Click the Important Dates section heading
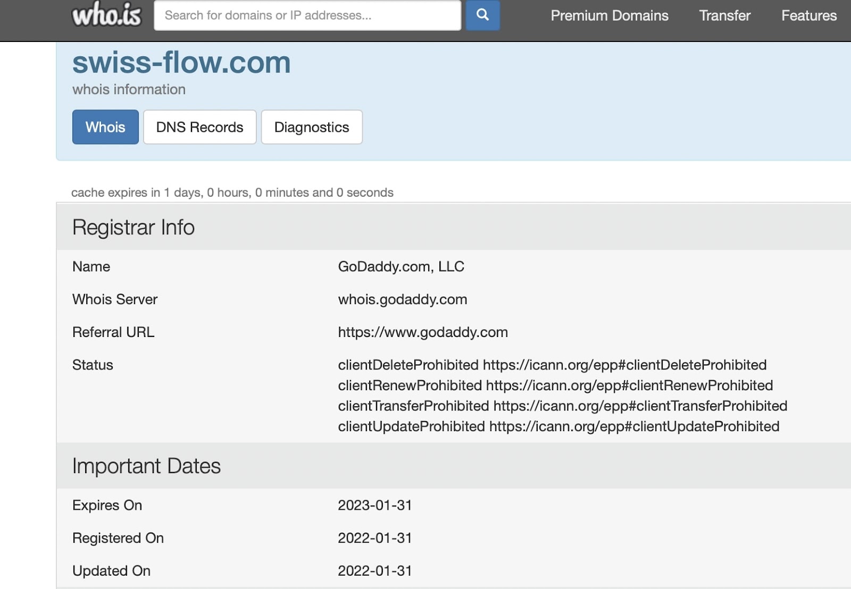This screenshot has width=851, height=589. coord(146,466)
